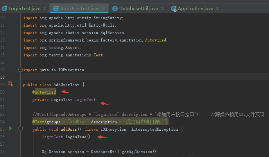Click line number 10 in the gutter
This screenshot has height=157, width=269.
[2, 18]
